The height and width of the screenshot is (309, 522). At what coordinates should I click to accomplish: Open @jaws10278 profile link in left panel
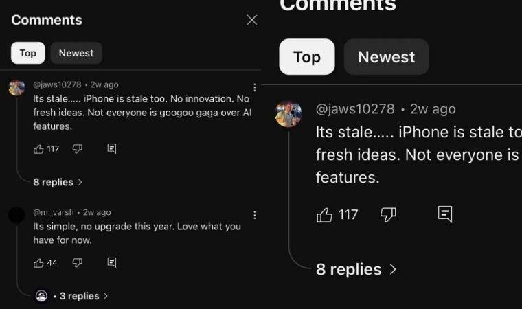point(57,84)
